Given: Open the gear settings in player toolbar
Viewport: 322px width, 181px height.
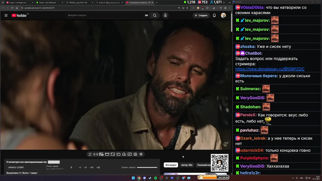Looking at the screenshot, I should pyautogui.click(x=141, y=154).
